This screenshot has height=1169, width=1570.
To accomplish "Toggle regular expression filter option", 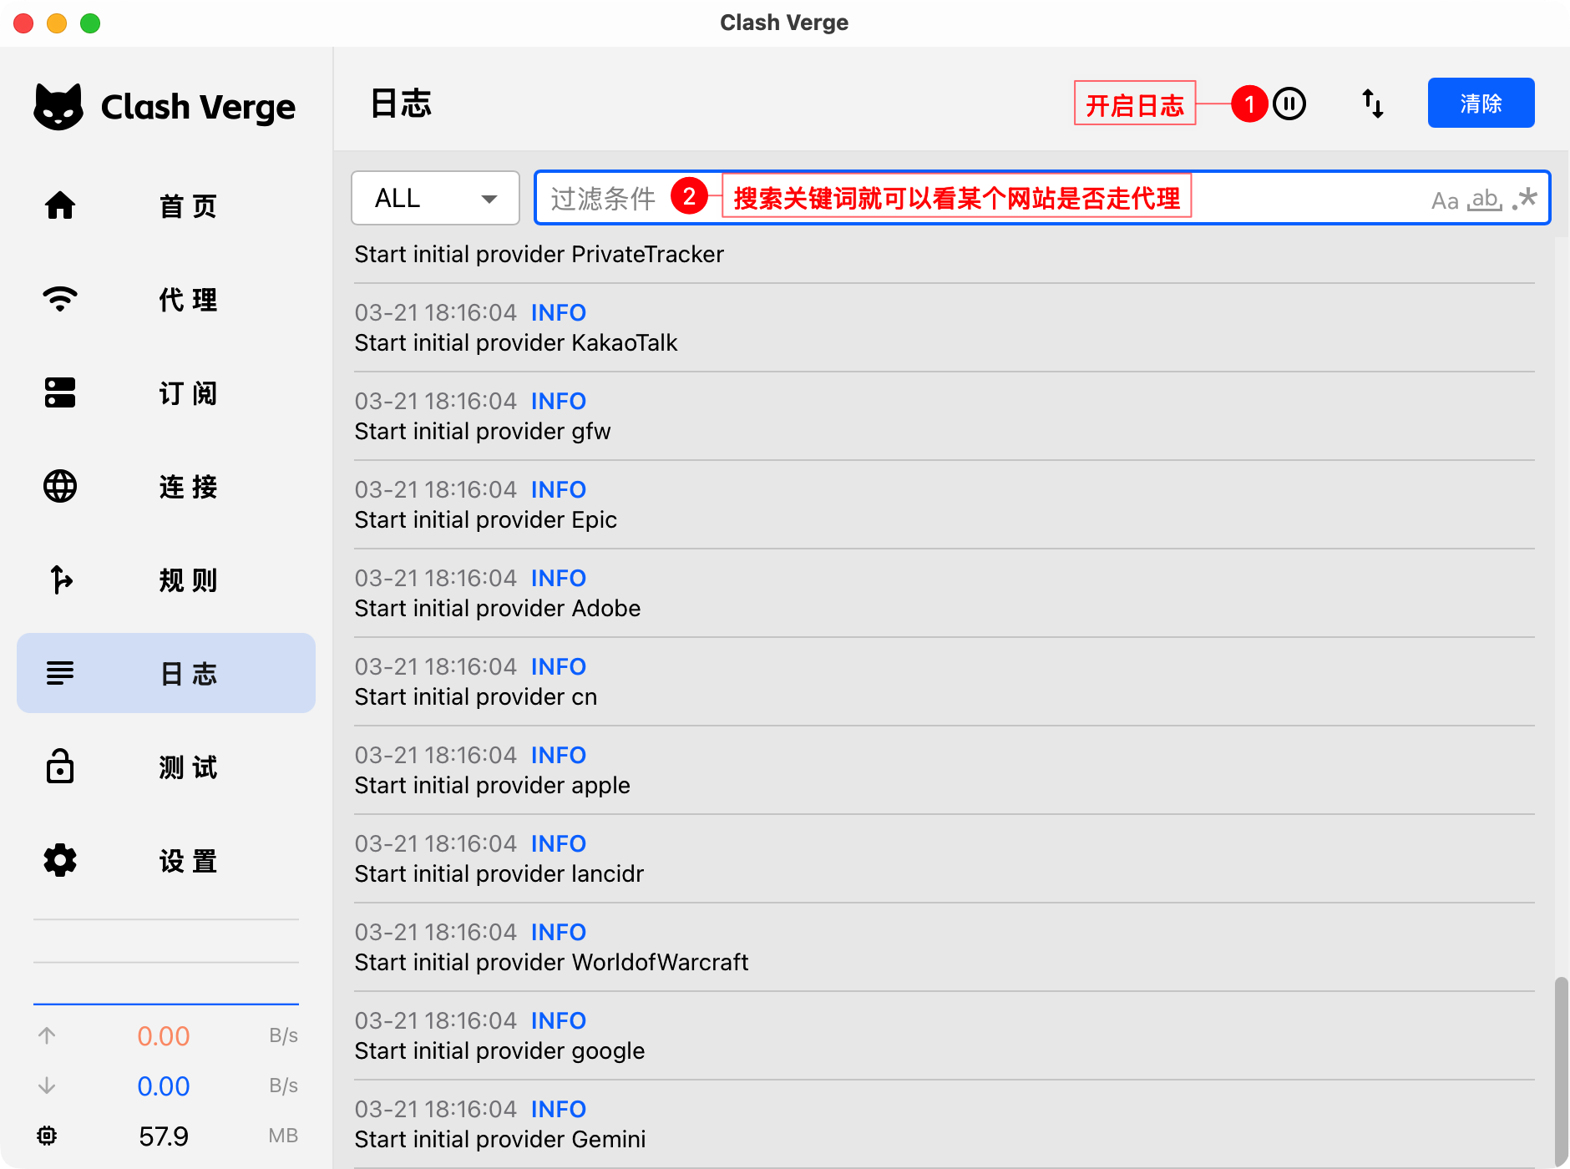I will [x=1525, y=199].
